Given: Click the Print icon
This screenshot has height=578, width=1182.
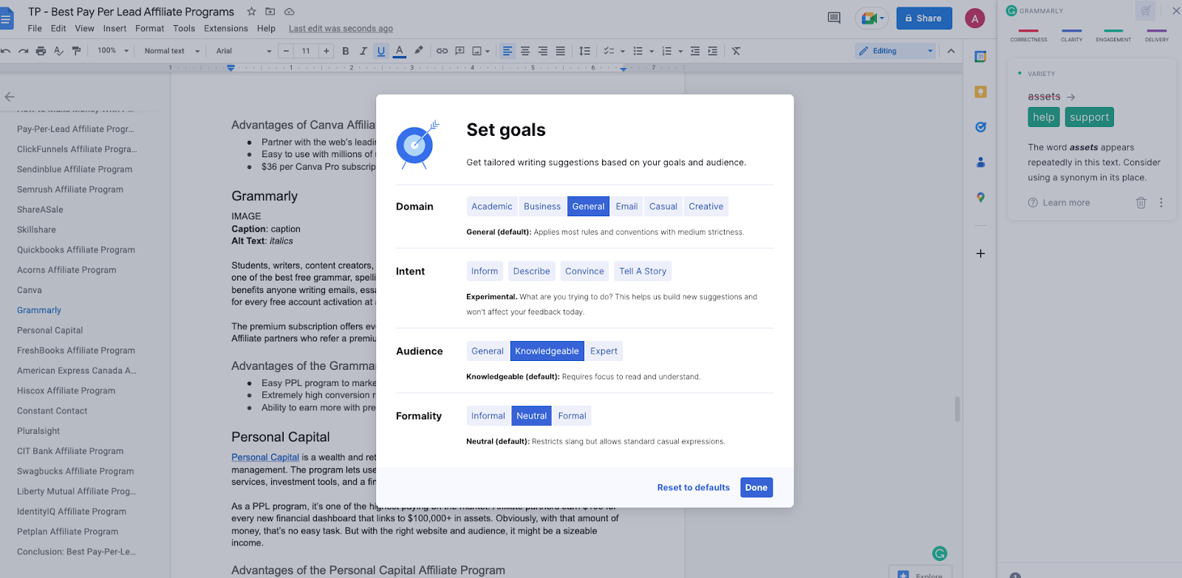Looking at the screenshot, I should (x=41, y=51).
